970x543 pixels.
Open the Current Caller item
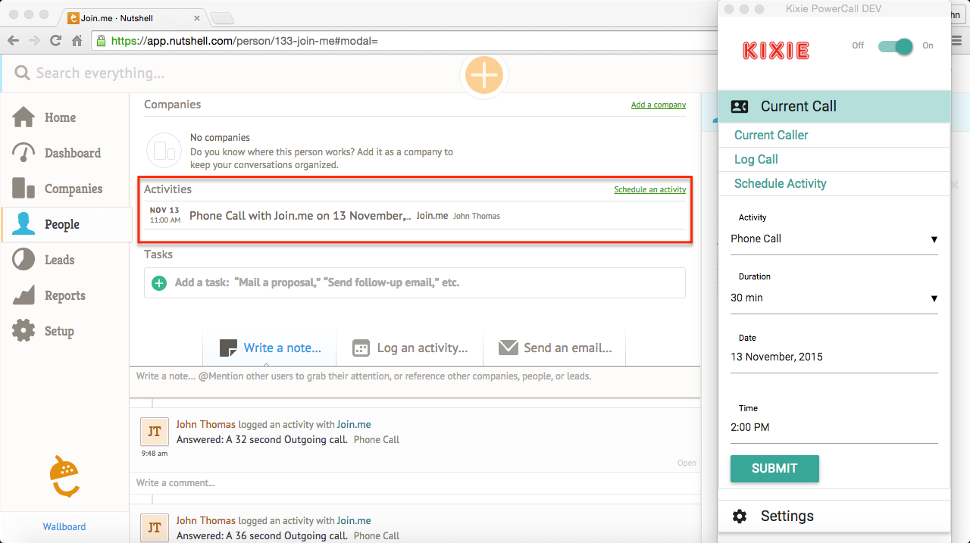(834, 136)
